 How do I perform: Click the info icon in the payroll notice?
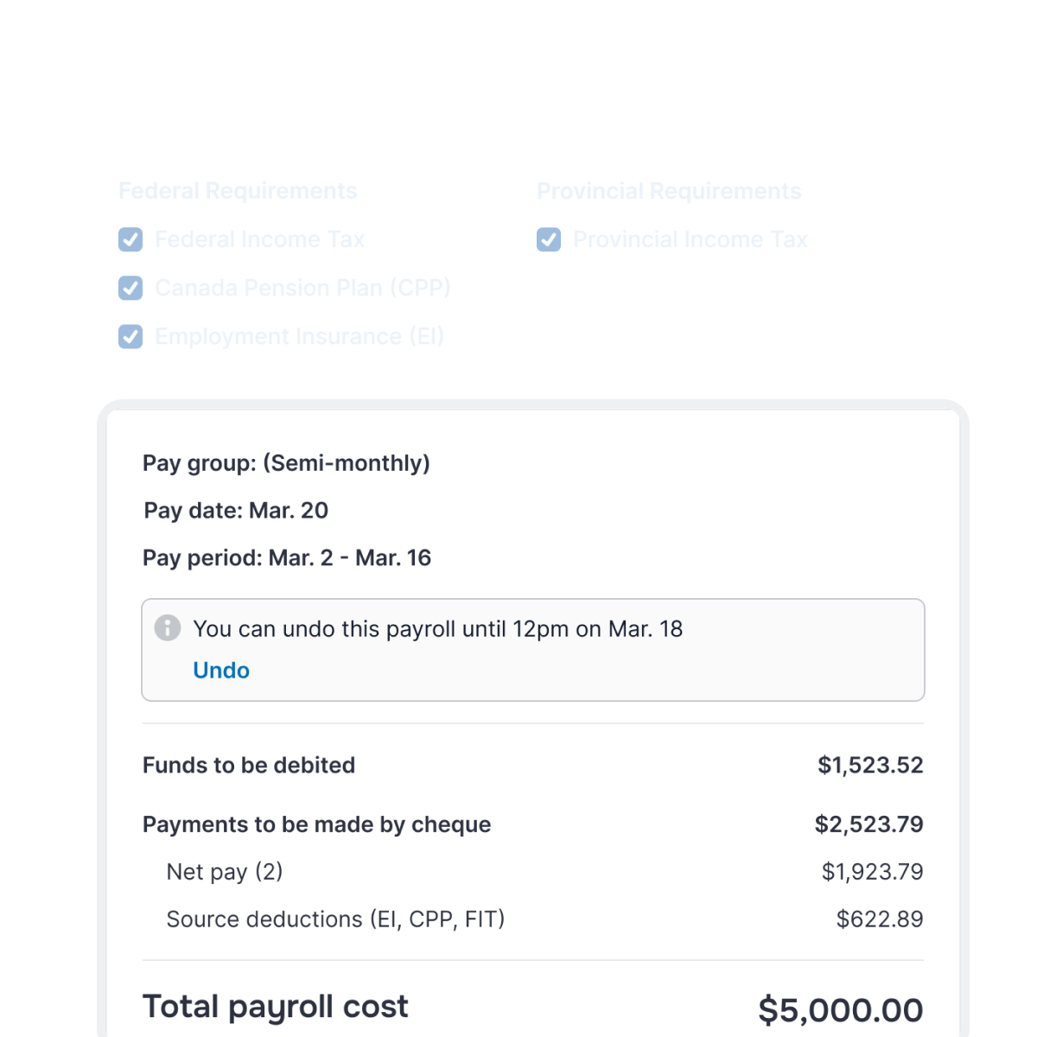coord(169,628)
